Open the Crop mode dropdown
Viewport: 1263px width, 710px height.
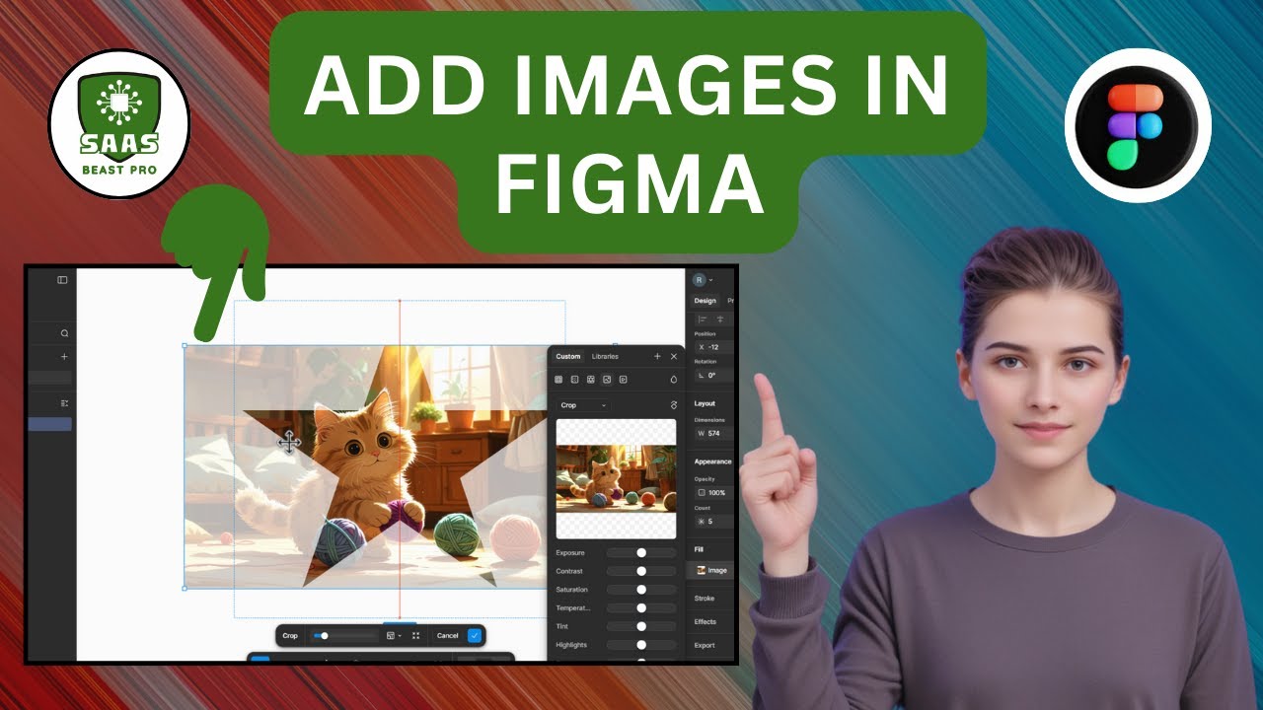pyautogui.click(x=583, y=405)
